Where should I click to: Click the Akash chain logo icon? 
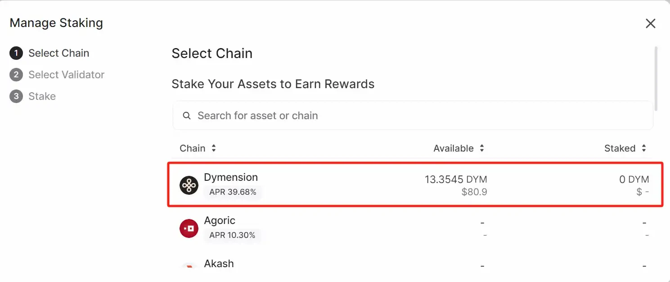tap(189, 266)
